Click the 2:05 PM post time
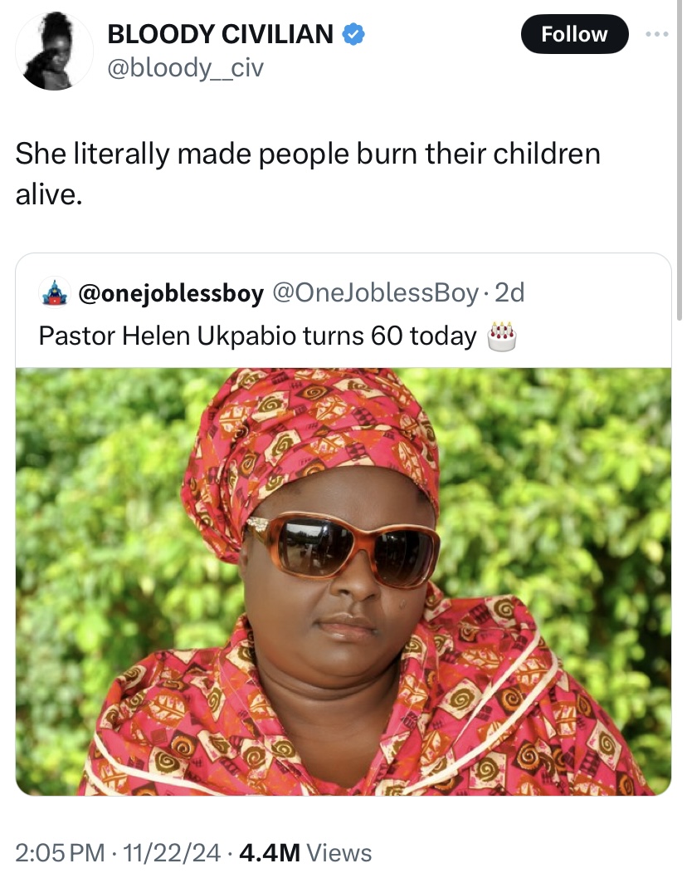The width and height of the screenshot is (687, 883). (61, 852)
